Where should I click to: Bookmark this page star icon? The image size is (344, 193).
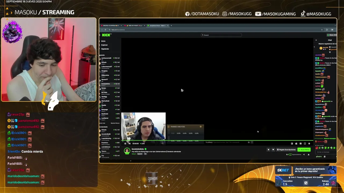coord(322,30)
